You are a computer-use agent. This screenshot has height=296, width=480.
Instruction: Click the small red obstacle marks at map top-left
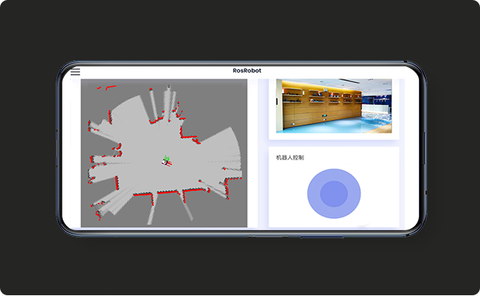click(x=106, y=88)
